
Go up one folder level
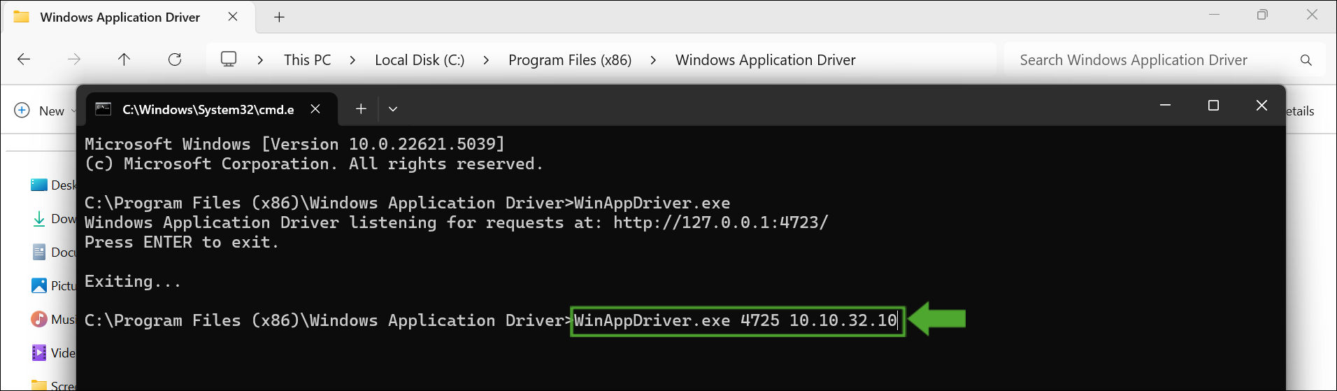124,59
